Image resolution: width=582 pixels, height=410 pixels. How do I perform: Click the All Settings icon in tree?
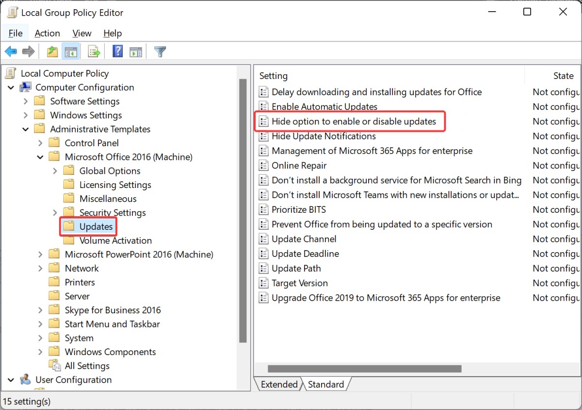[55, 366]
